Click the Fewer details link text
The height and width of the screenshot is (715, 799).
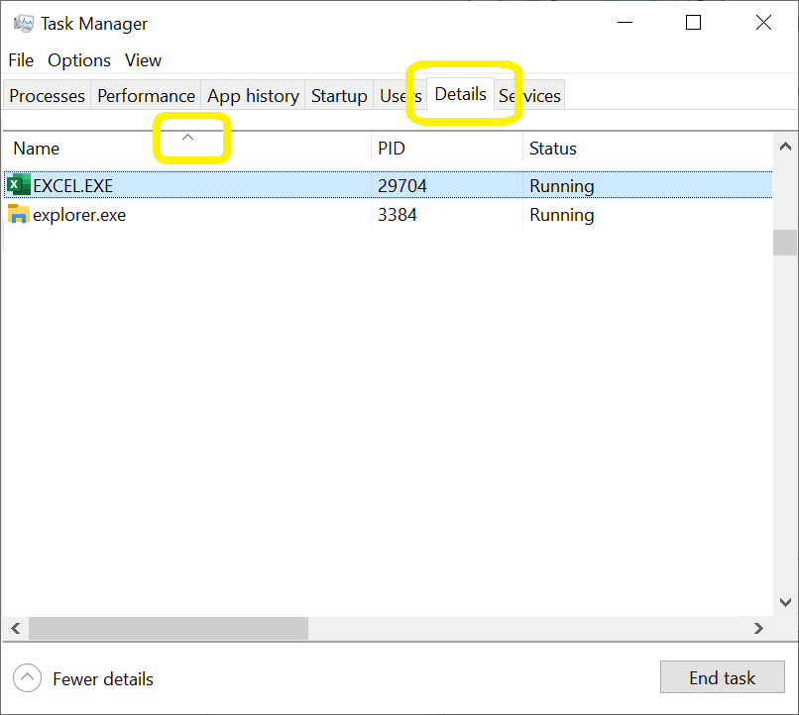(103, 679)
